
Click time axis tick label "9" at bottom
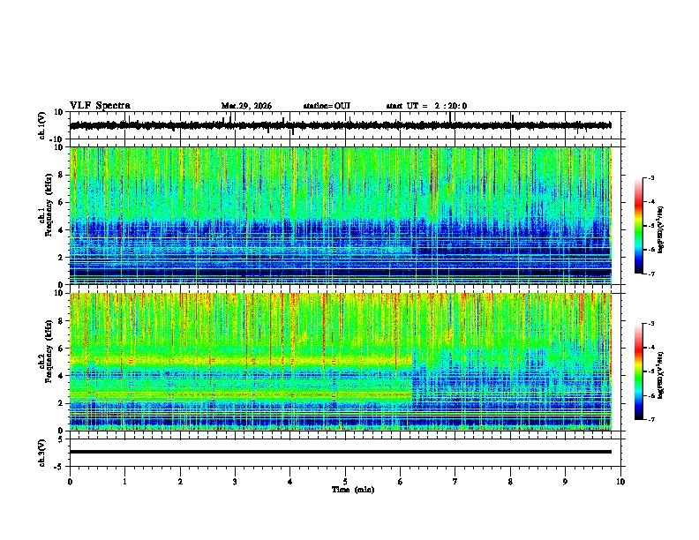565,482
